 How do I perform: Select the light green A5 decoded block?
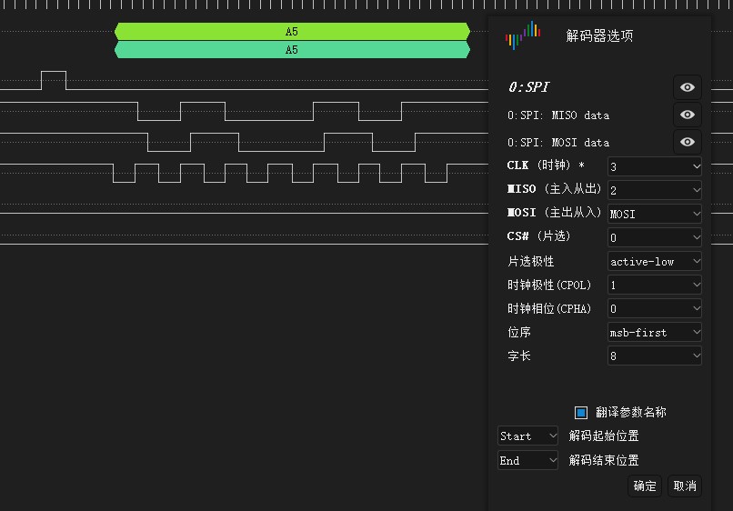[292, 32]
